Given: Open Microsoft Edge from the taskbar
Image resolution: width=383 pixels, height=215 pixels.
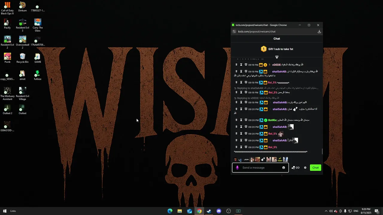Looking at the screenshot, I should [x=170, y=211].
